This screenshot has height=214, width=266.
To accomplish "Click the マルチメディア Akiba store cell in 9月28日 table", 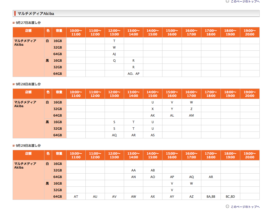I will [x=28, y=119].
